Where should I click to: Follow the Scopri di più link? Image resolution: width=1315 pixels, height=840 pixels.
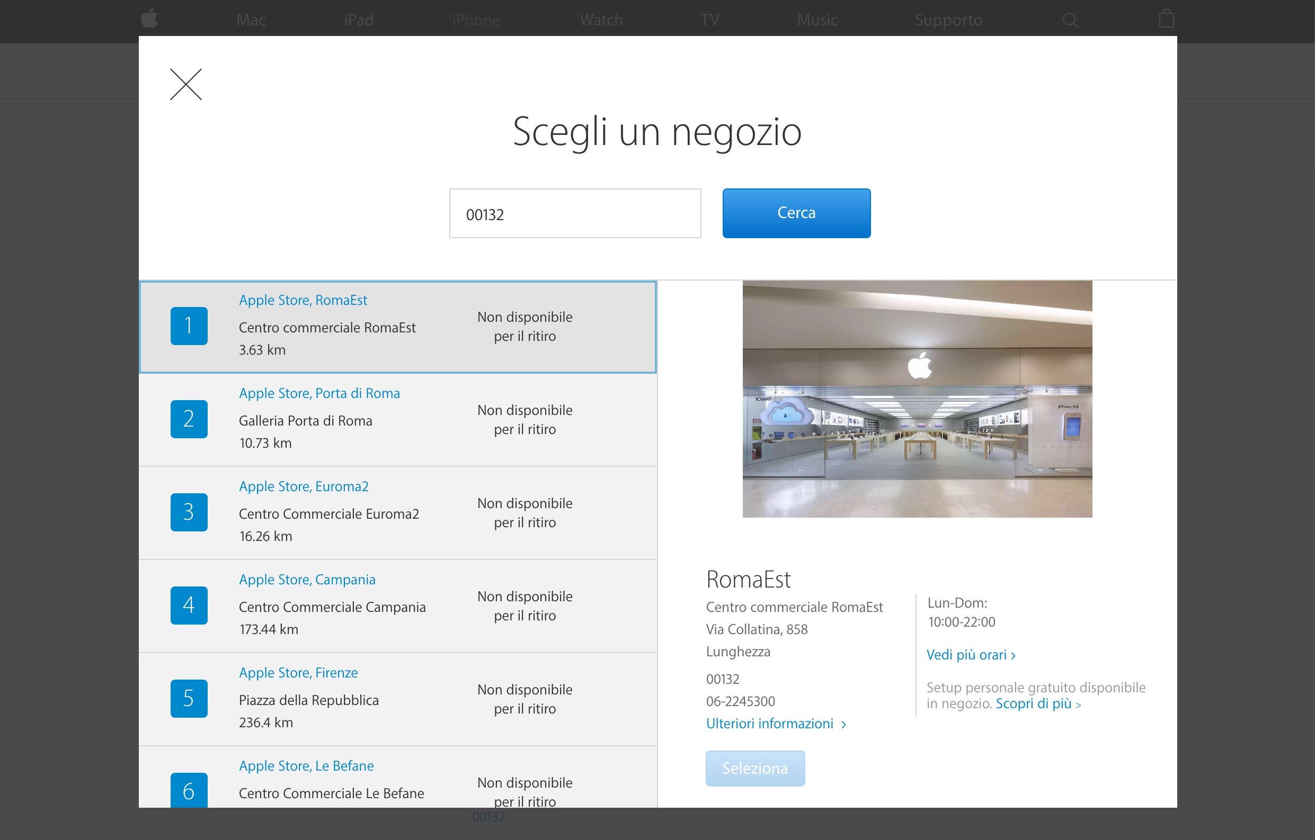[1037, 703]
